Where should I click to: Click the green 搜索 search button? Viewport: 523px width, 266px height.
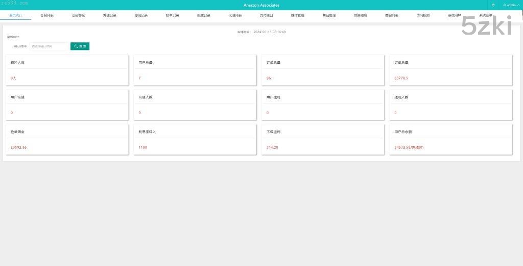click(80, 46)
